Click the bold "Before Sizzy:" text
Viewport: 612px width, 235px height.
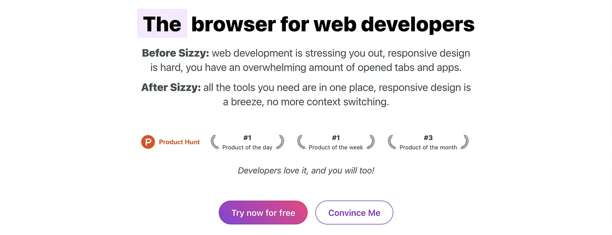tap(176, 54)
